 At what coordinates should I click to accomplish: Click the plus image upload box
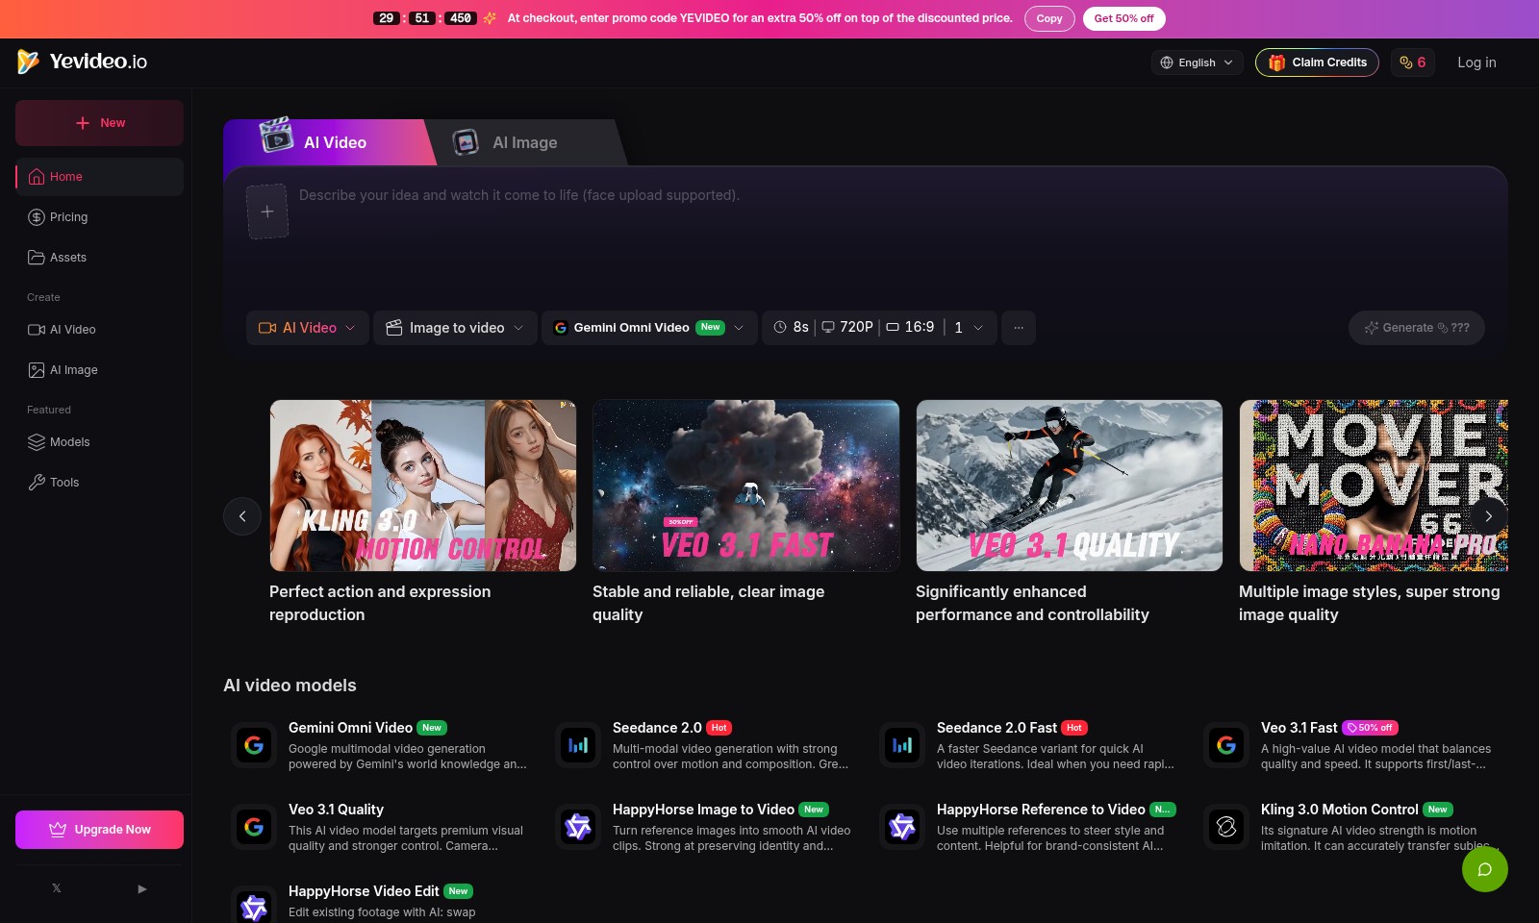(267, 212)
